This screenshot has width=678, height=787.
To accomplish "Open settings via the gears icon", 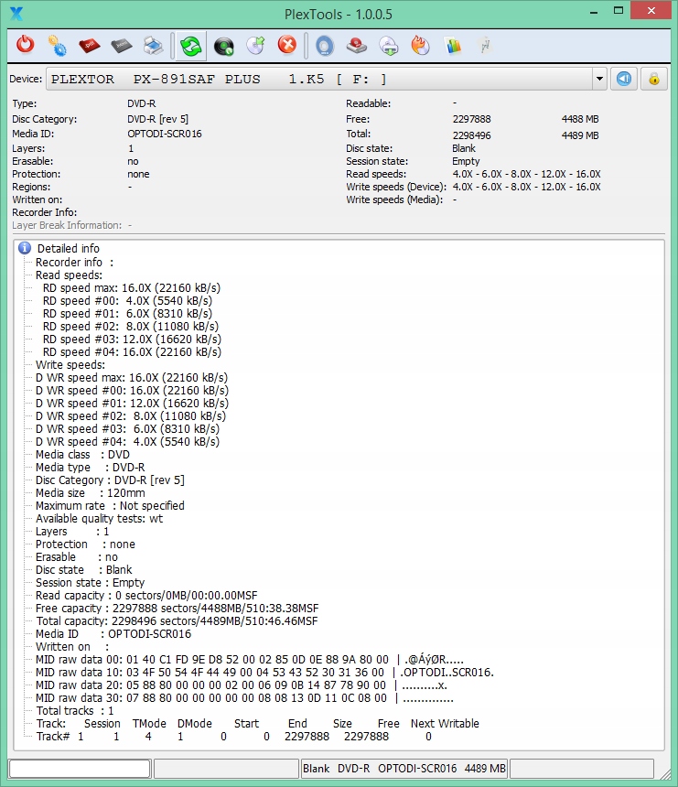I will tap(57, 45).
